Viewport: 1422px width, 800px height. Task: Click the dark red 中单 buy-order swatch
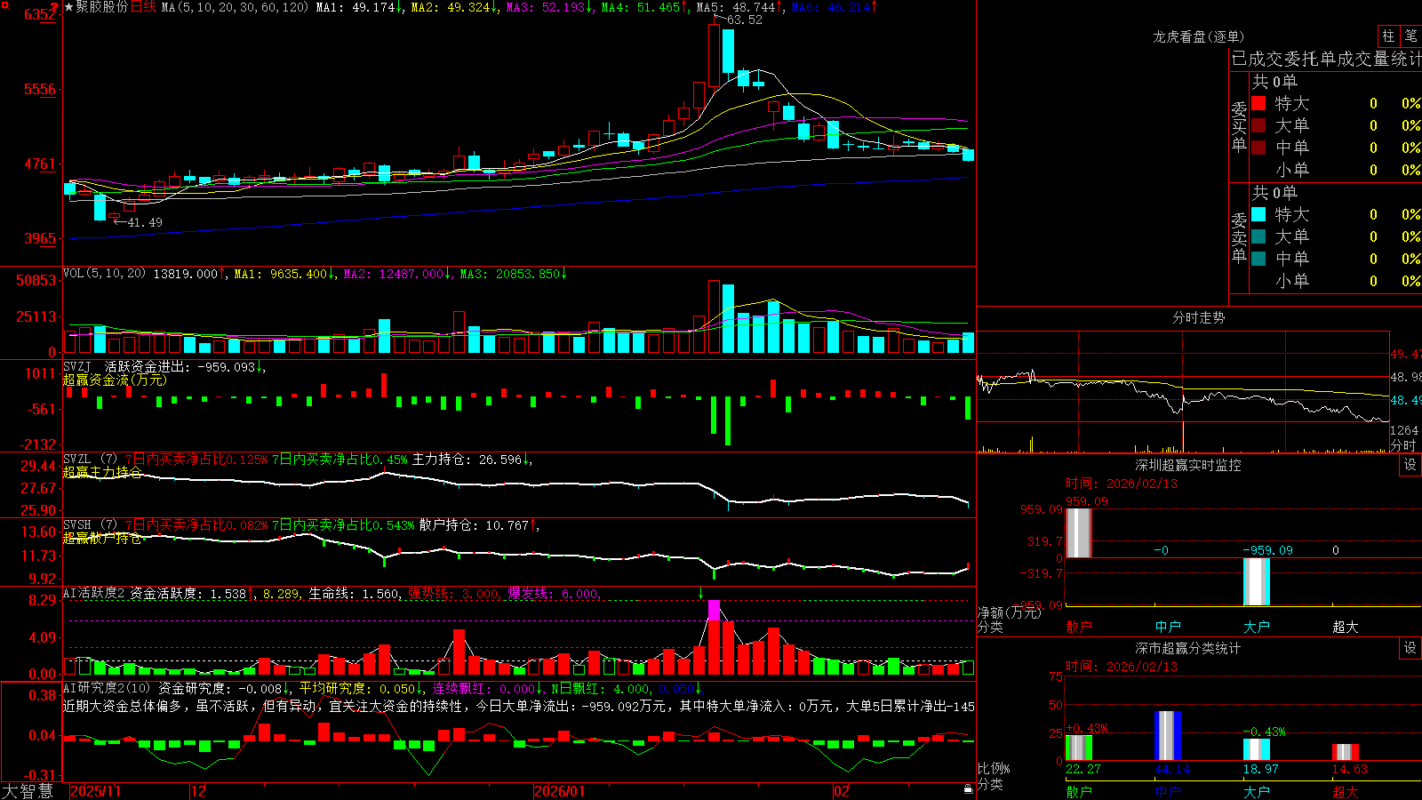(1258, 148)
